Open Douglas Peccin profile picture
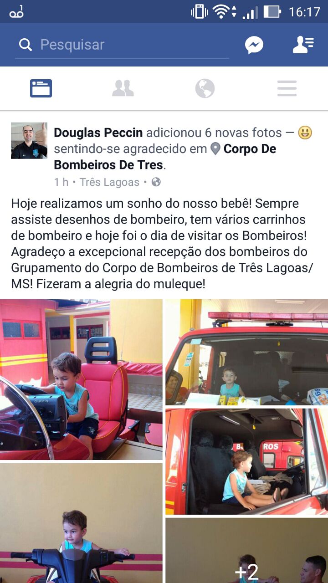This screenshot has width=328, height=583. (29, 140)
